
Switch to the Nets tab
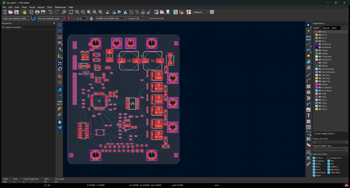pyautogui.click(x=334, y=28)
